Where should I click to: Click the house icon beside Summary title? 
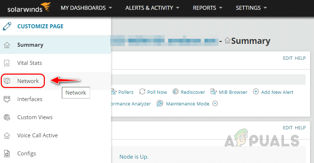click(227, 41)
